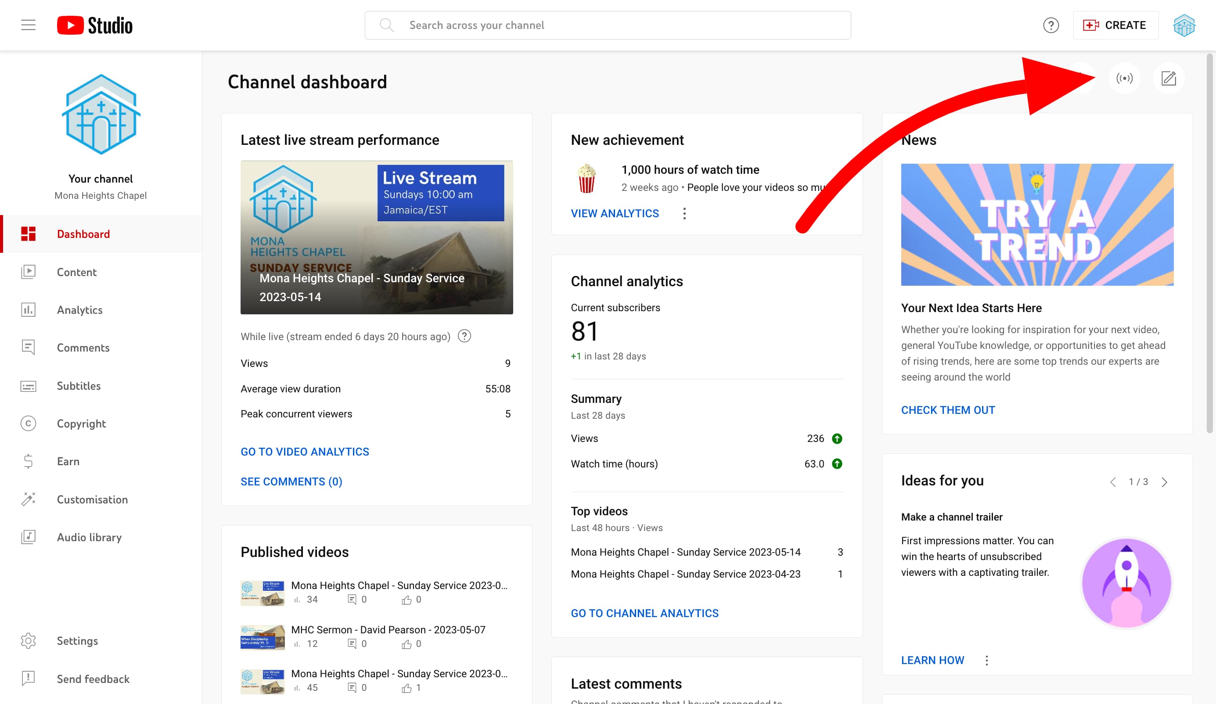This screenshot has width=1216, height=704.
Task: Open Customisation in the sidebar
Action: pos(92,499)
